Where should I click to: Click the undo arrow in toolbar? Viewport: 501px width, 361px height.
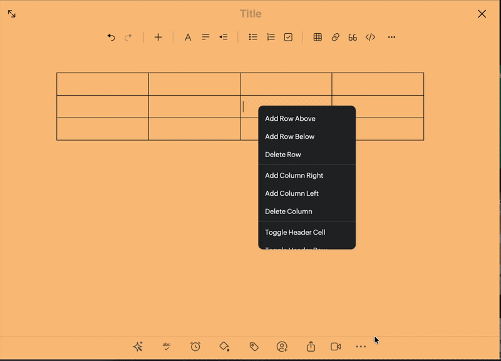[x=111, y=38]
